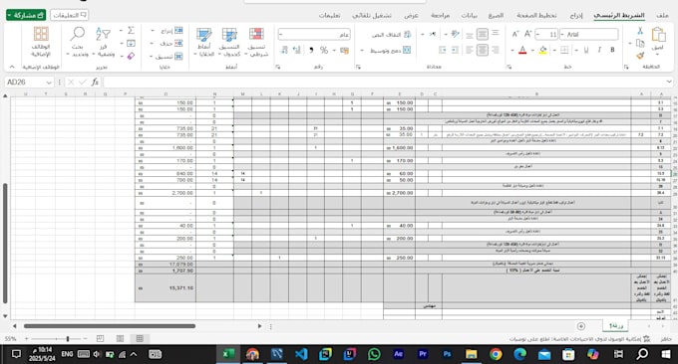The height and width of the screenshot is (364, 678).
Task: Click the Name Box showing AD26
Action: click(29, 82)
